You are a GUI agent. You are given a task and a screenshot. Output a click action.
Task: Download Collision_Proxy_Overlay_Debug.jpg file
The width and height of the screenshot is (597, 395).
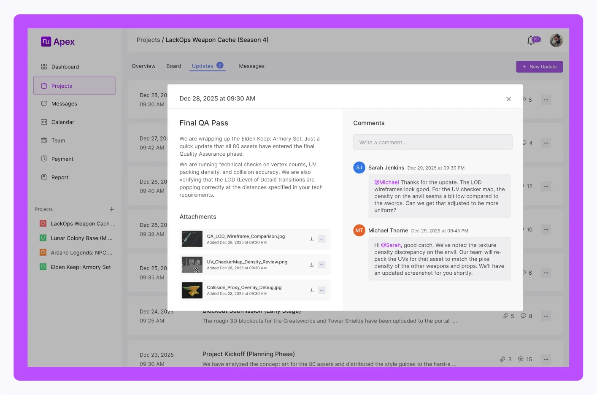pos(311,290)
